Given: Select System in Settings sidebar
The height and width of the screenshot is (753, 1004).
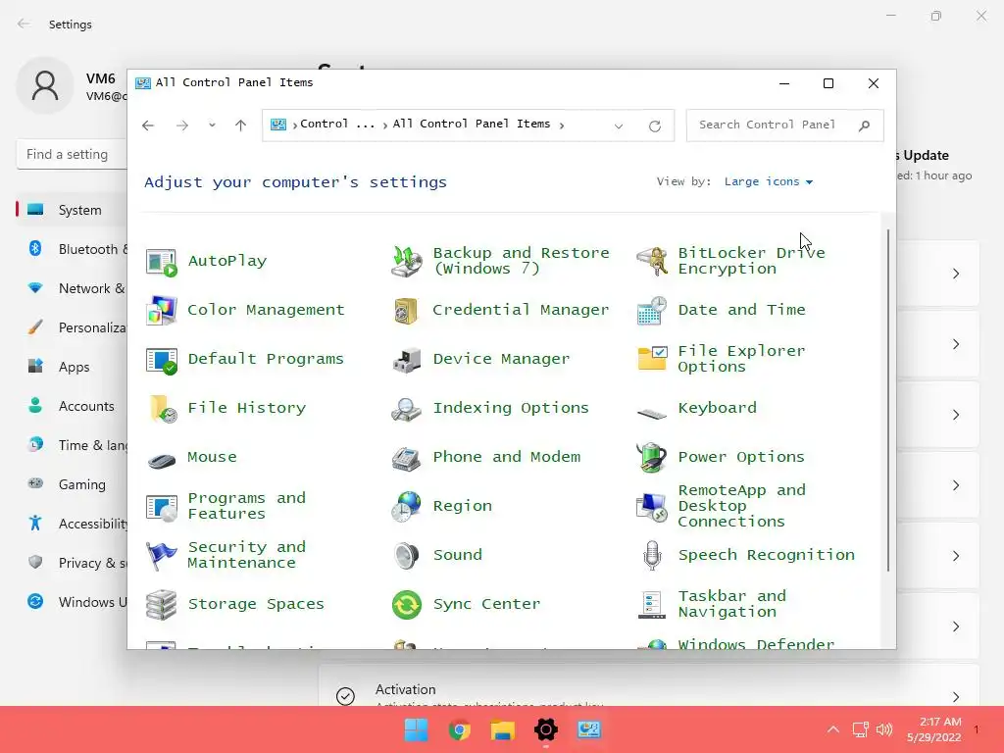Looking at the screenshot, I should click(x=72, y=210).
